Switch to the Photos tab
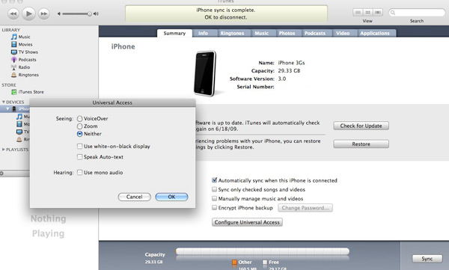The image size is (449, 270). 287,33
